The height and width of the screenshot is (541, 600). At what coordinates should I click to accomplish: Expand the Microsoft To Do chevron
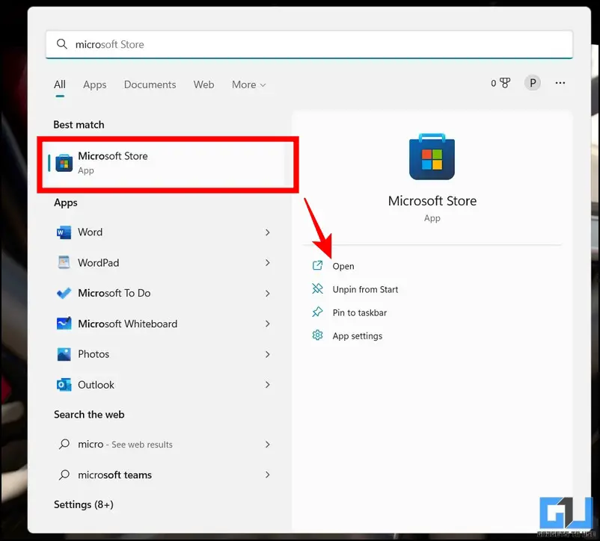[x=268, y=293]
